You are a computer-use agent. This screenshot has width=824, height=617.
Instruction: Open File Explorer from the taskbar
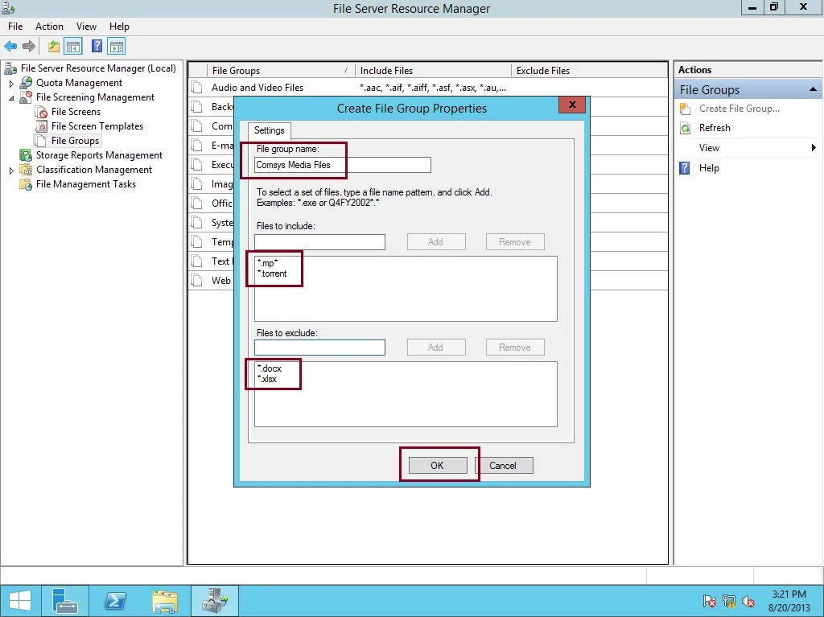click(165, 601)
